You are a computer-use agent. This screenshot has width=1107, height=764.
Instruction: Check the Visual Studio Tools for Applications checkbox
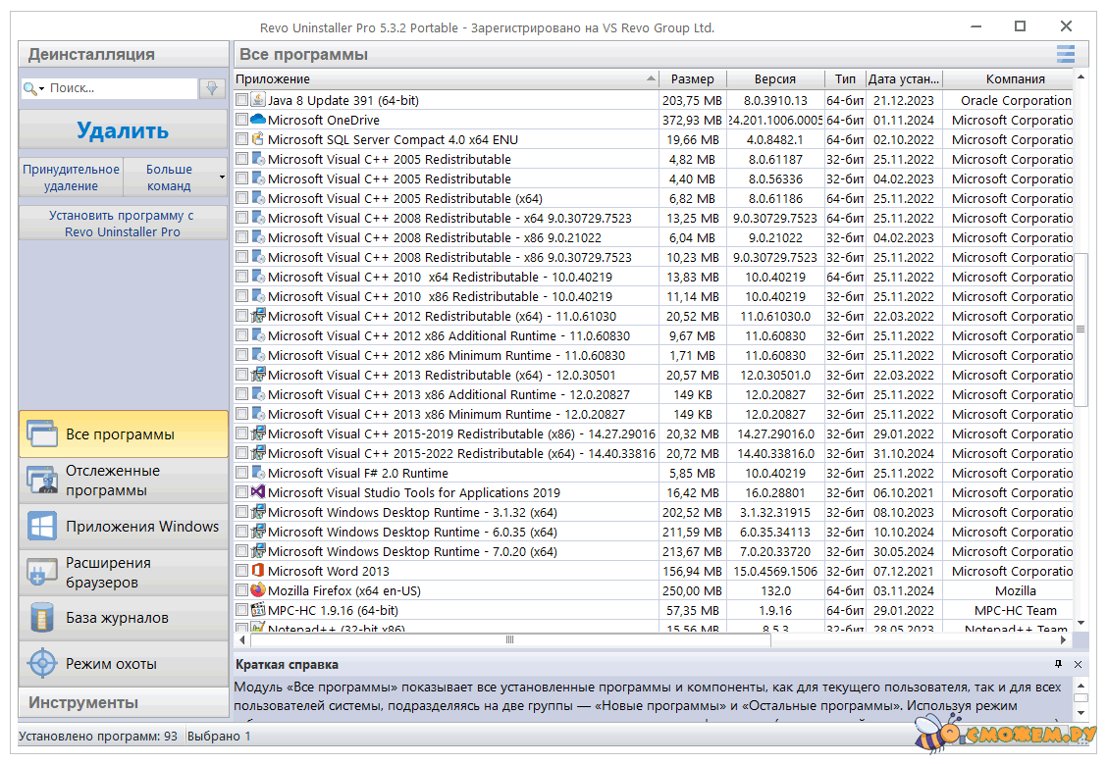[x=242, y=492]
